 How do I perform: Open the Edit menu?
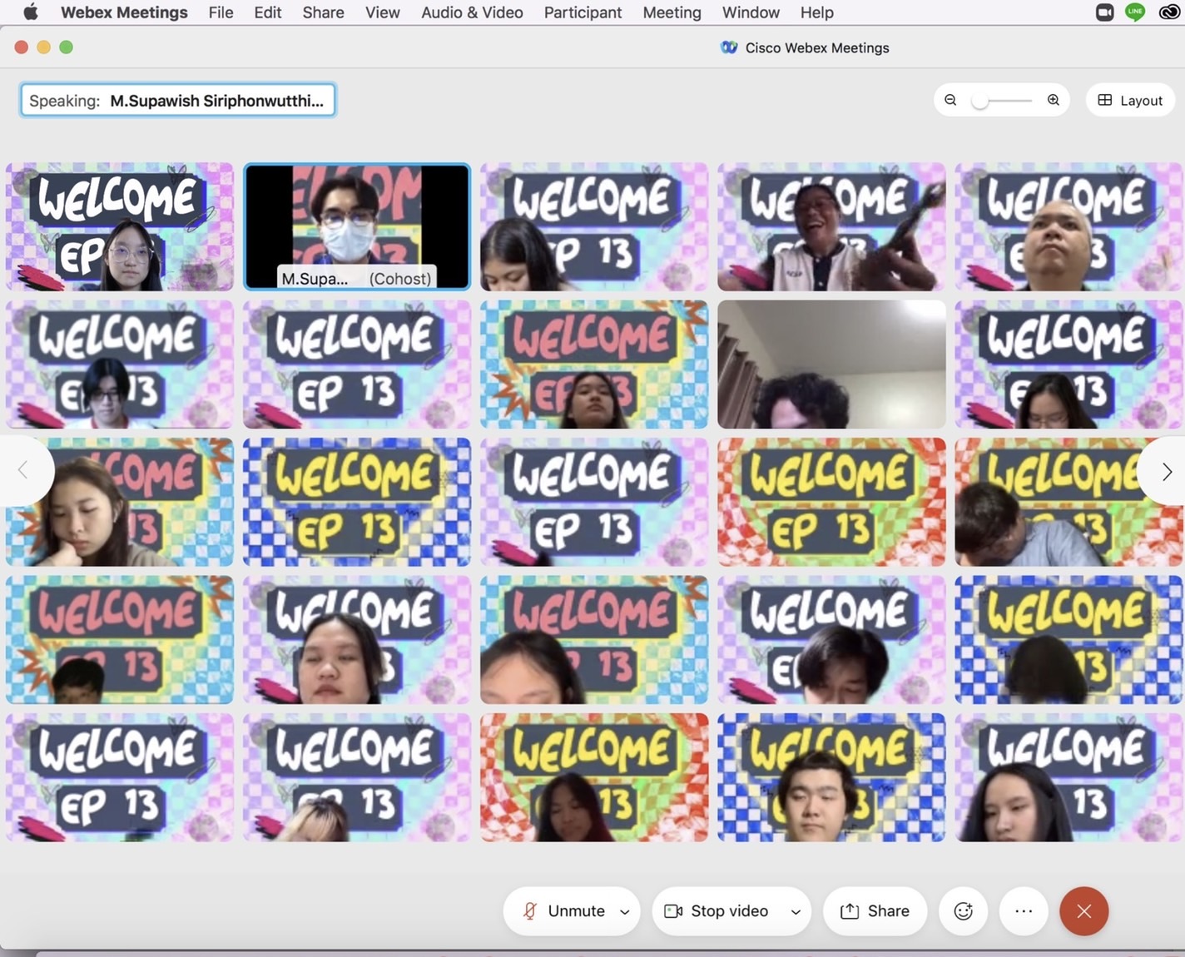pos(268,12)
